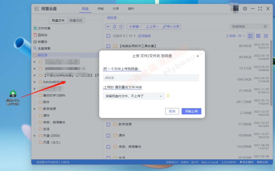Viewport: 275px width, 171px height.
Task: Switch to the 插件 tab
Action: click(x=131, y=8)
